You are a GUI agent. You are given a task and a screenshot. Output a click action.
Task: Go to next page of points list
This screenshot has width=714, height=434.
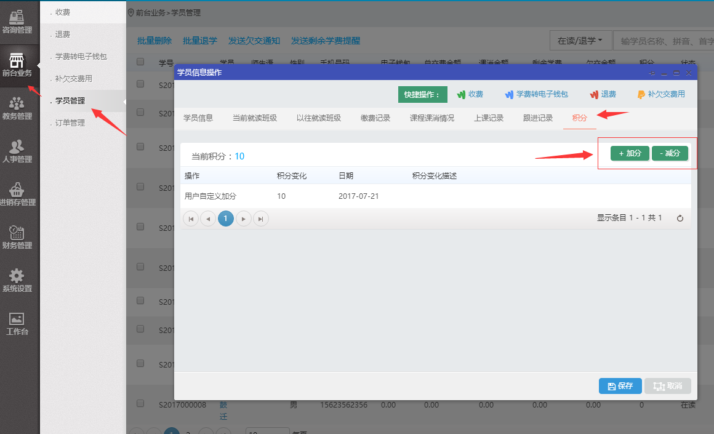pyautogui.click(x=244, y=219)
